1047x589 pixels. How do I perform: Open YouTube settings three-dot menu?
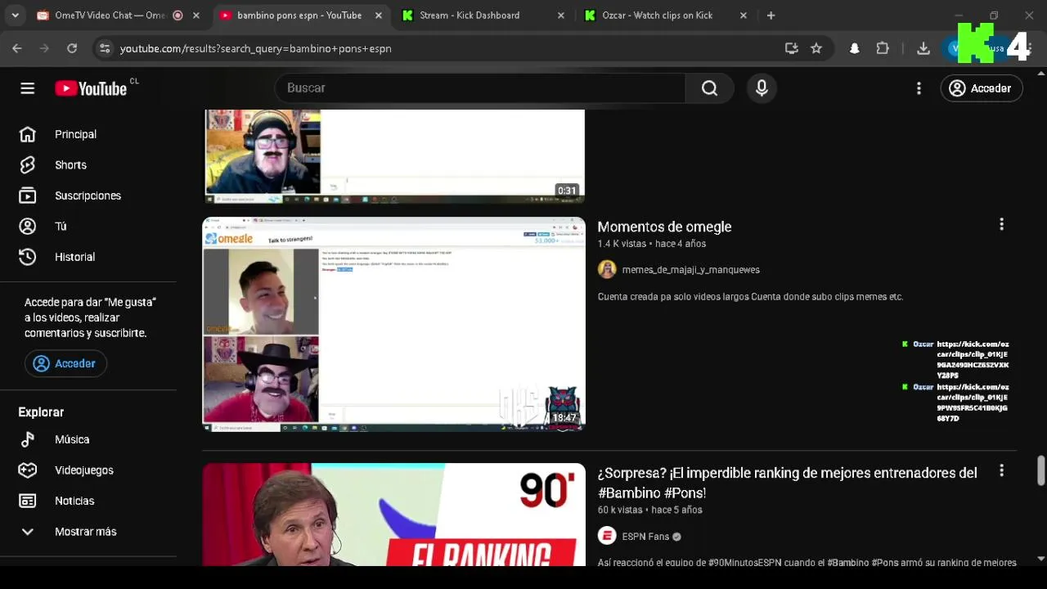click(x=919, y=88)
